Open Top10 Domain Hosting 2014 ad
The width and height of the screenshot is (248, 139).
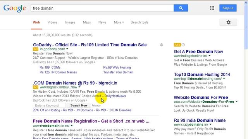(202, 75)
